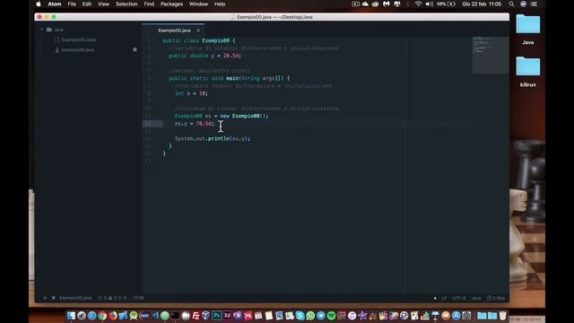Open App Store from the dock
Viewport: 574px width, 323px height.
pyautogui.click(x=456, y=315)
